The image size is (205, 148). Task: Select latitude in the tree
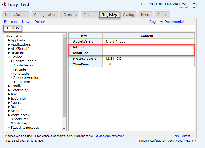20,69
